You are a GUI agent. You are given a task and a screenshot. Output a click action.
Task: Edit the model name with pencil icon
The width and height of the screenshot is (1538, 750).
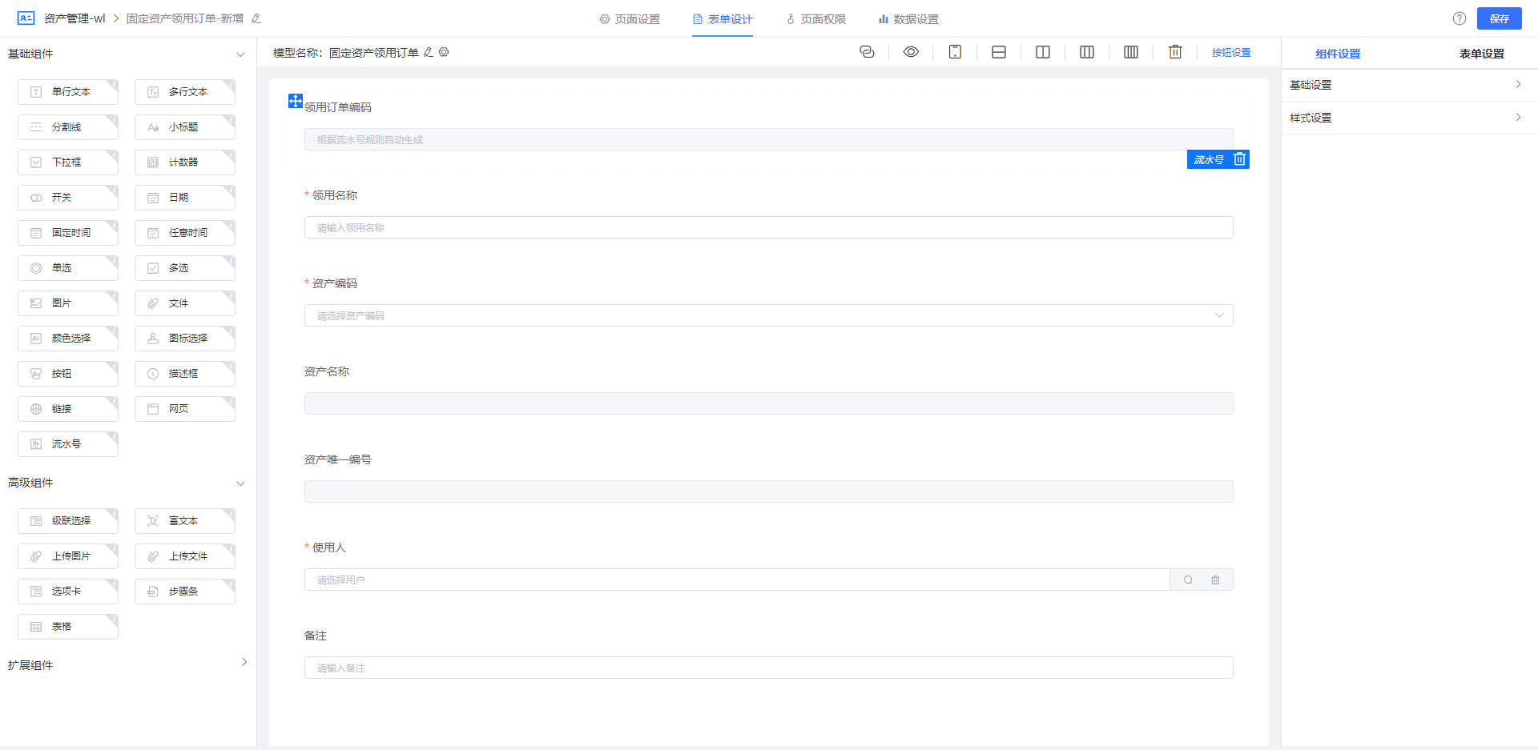tap(429, 52)
